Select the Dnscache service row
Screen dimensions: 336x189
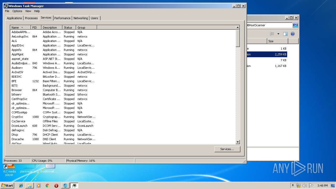(123, 139)
